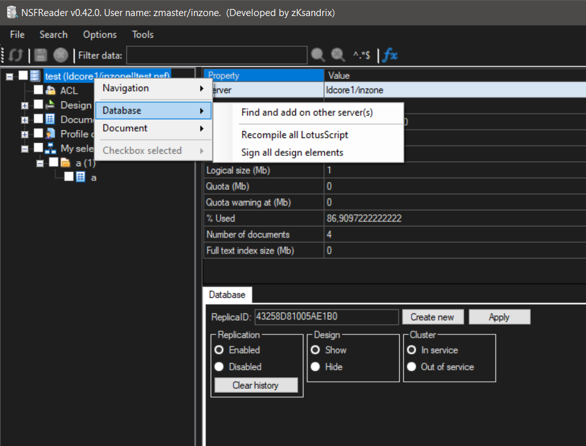Select the Logical size (Mb) row

pyautogui.click(x=395, y=170)
